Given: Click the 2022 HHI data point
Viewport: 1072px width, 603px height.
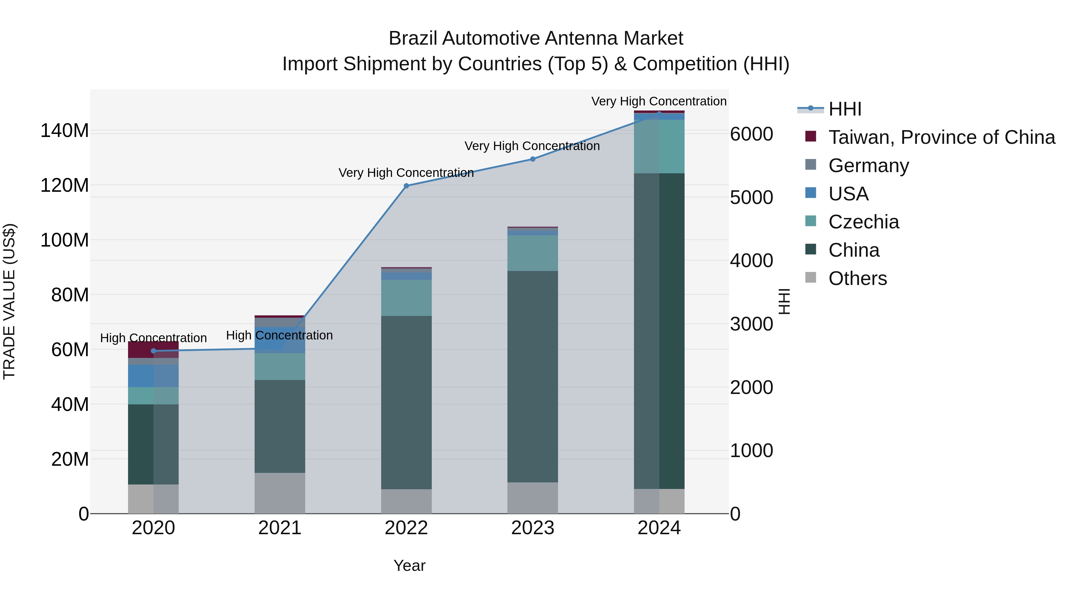Looking at the screenshot, I should (x=406, y=186).
